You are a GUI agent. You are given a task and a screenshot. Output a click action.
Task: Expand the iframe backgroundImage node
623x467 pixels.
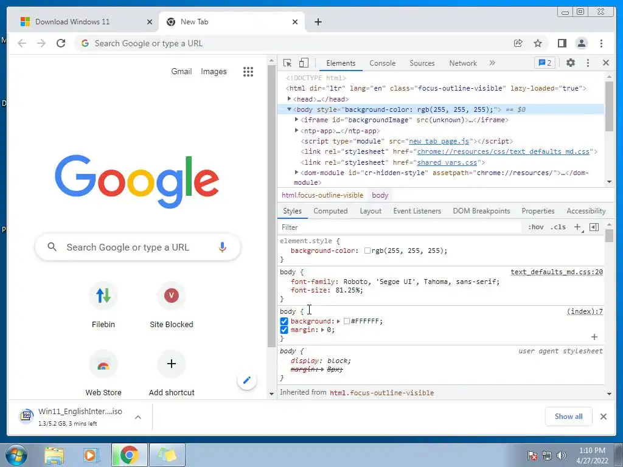click(x=296, y=120)
